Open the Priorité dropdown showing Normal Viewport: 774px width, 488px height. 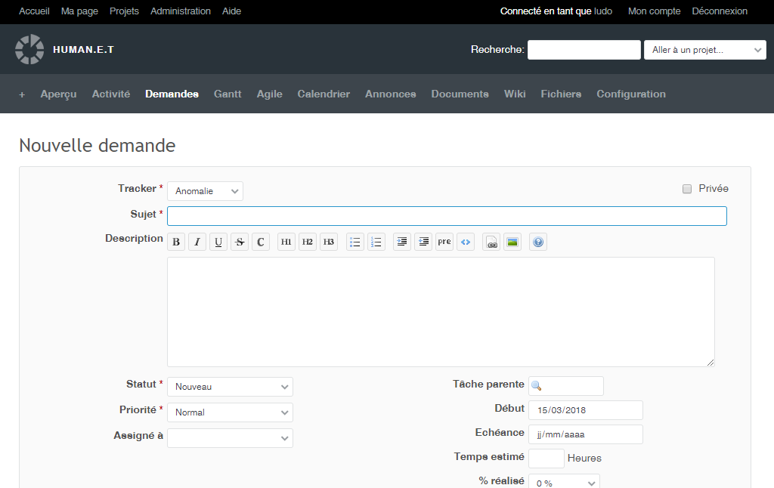point(230,412)
